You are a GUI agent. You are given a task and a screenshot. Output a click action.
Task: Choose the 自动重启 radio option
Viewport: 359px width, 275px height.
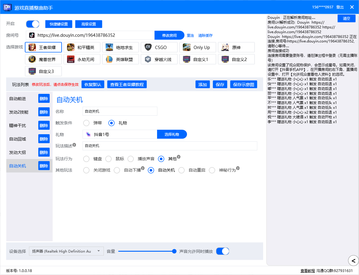coord(181,170)
